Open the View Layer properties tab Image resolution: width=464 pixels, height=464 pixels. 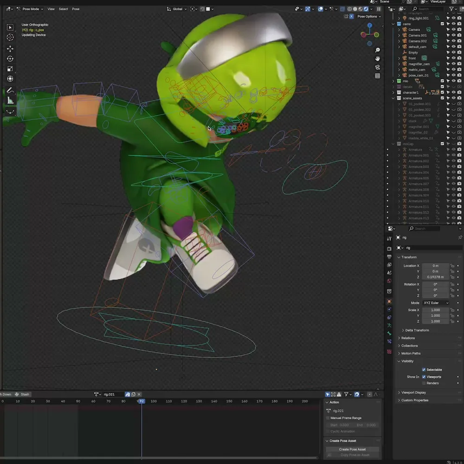click(389, 264)
